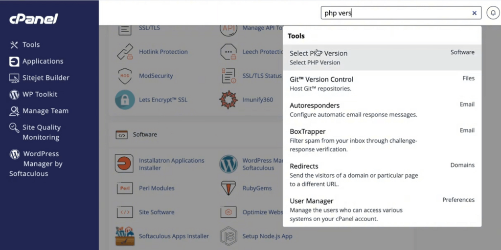The width and height of the screenshot is (501, 250).
Task: Click the Tools wrench icon in the sidebar
Action: 14,45
